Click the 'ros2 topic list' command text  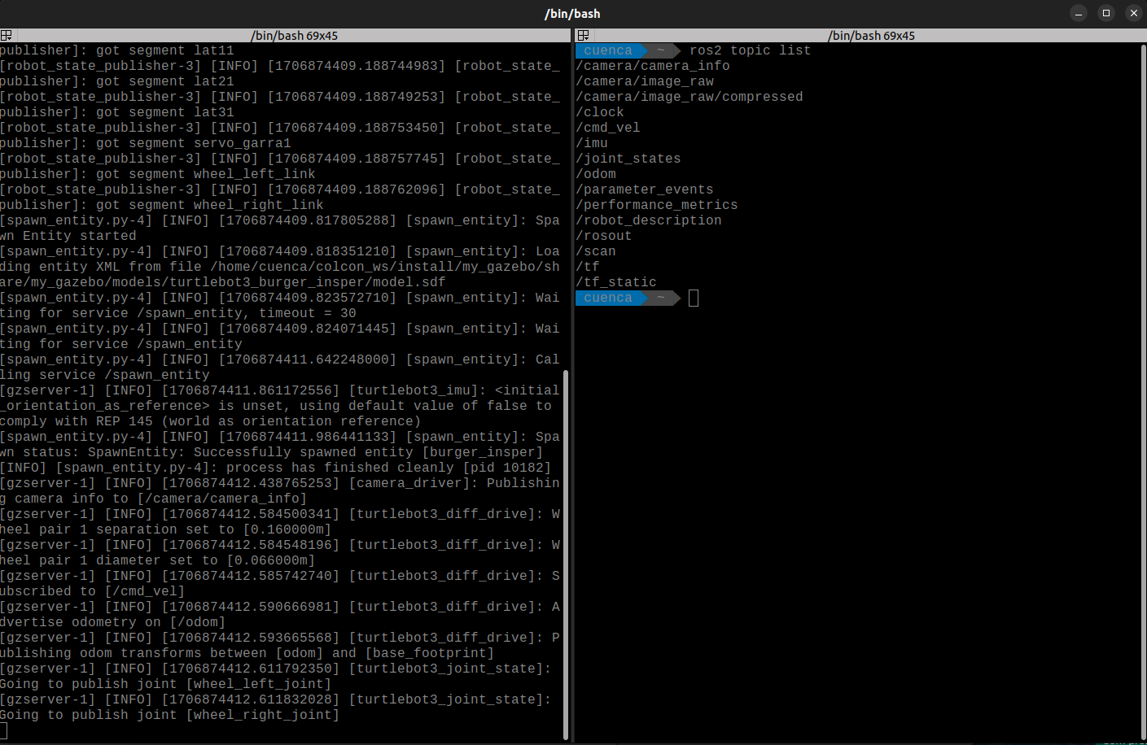[x=750, y=50]
